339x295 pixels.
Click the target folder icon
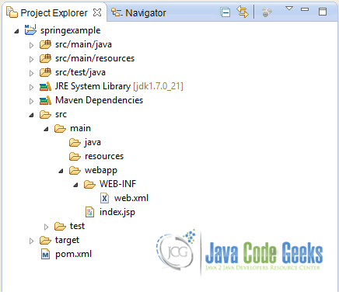45,240
